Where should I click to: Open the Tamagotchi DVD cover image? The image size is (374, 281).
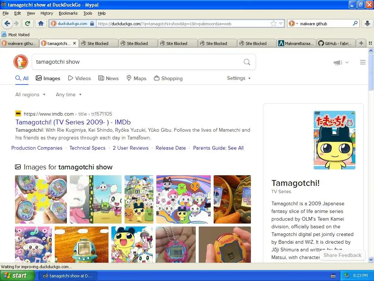tap(335, 140)
